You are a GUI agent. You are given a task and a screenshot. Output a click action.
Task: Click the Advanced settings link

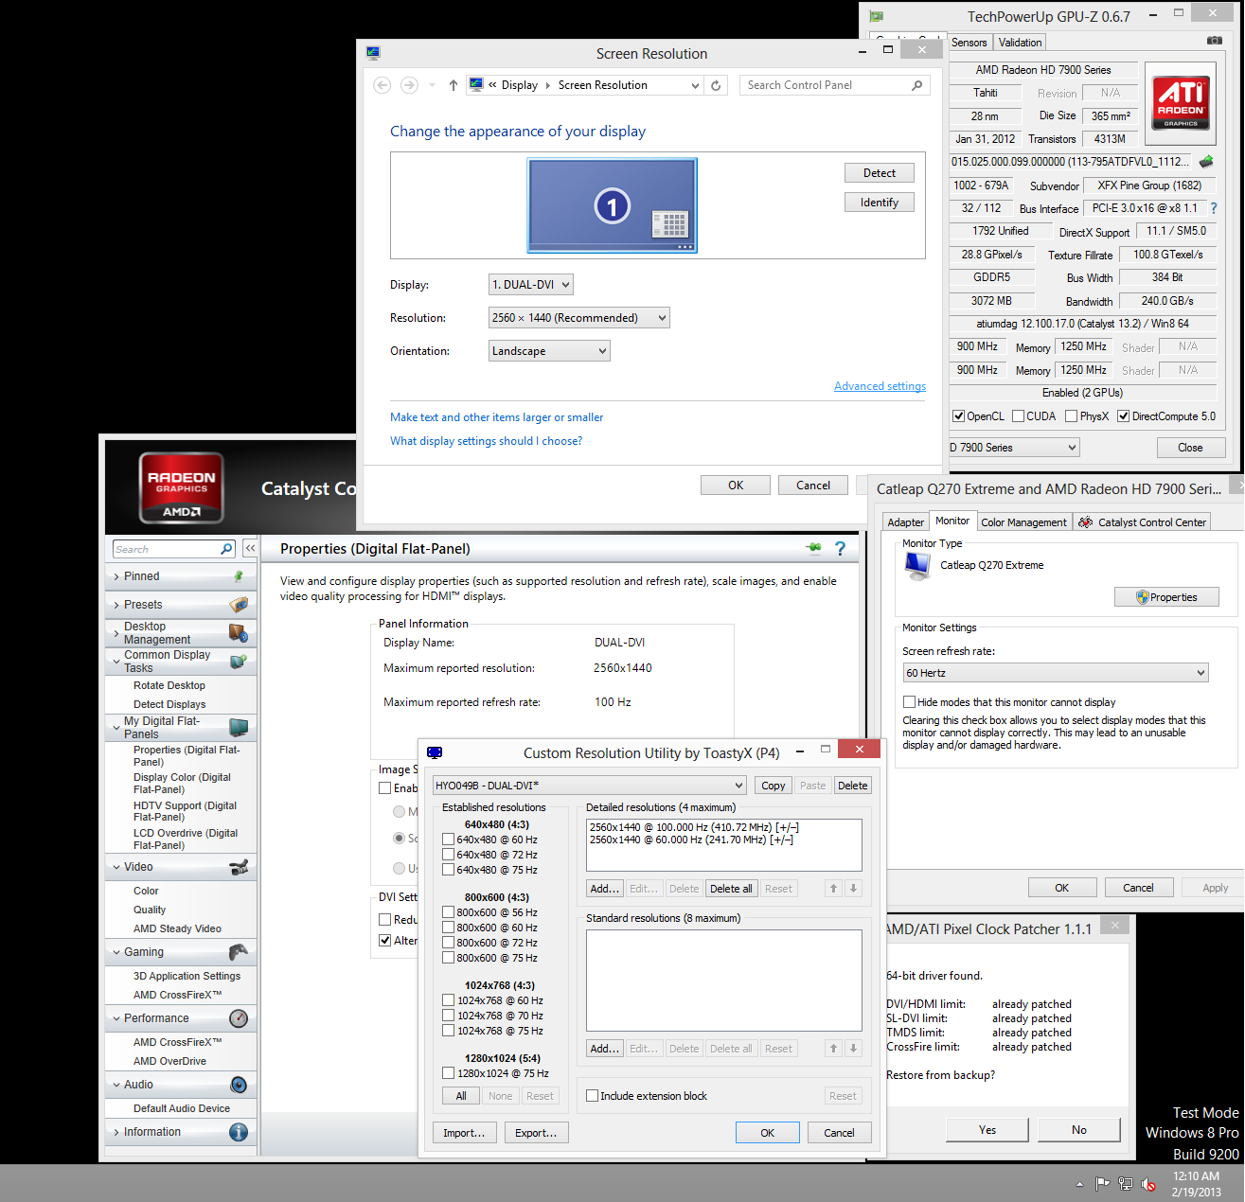pyautogui.click(x=880, y=386)
